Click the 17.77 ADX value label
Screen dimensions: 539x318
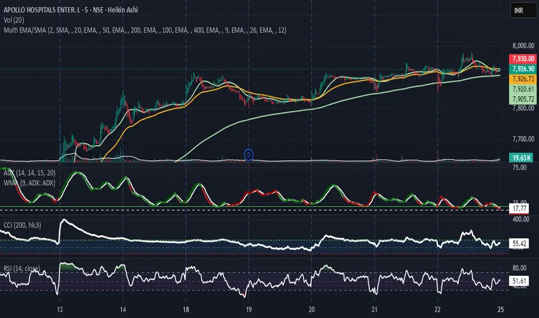(518, 208)
